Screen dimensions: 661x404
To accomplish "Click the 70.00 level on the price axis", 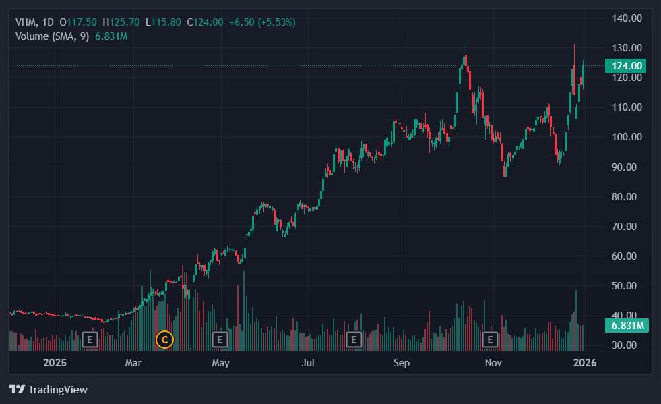I will [626, 227].
